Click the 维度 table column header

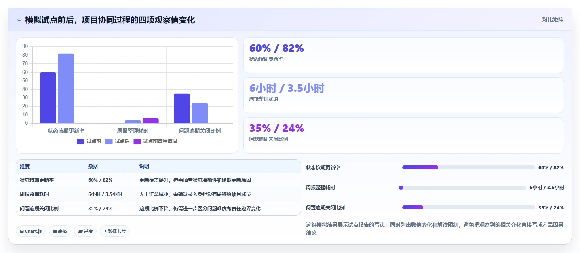point(25,167)
